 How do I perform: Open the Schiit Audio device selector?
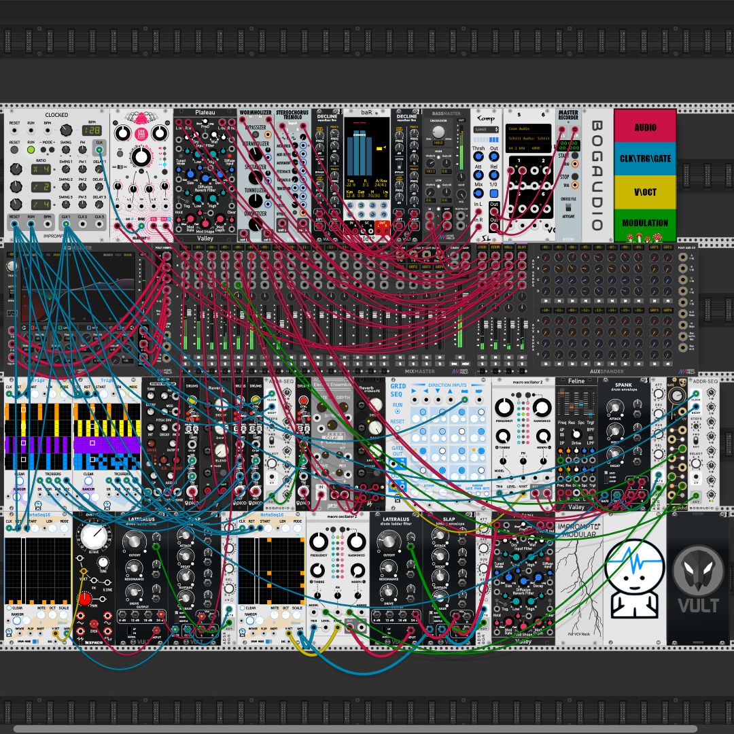[x=529, y=139]
